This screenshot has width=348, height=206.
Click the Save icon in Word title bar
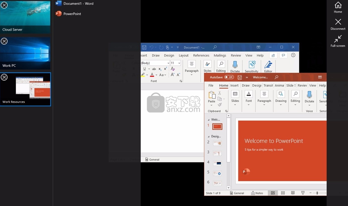[x=144, y=47]
